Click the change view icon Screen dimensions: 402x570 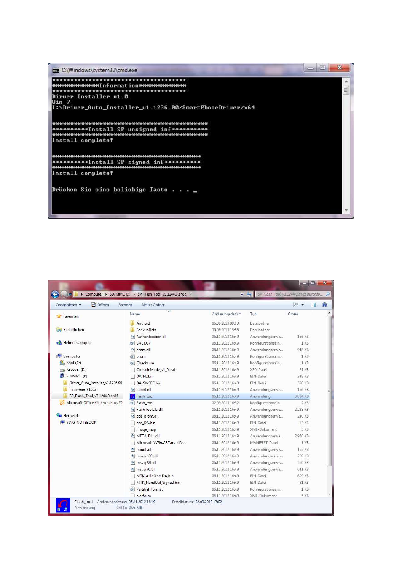tap(296, 305)
